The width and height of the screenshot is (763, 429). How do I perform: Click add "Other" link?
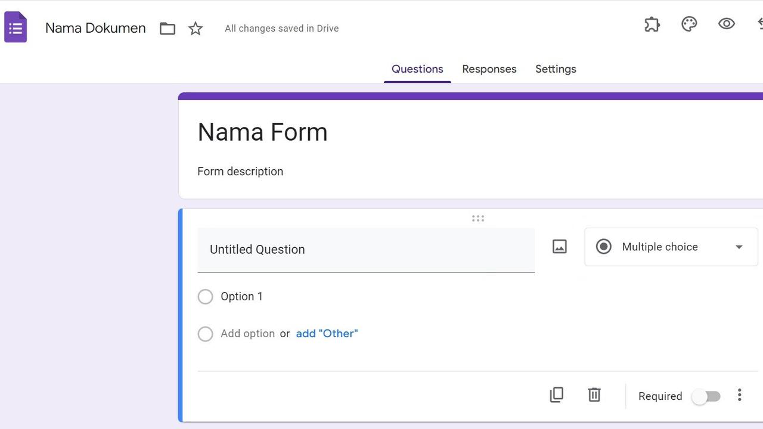coord(327,333)
